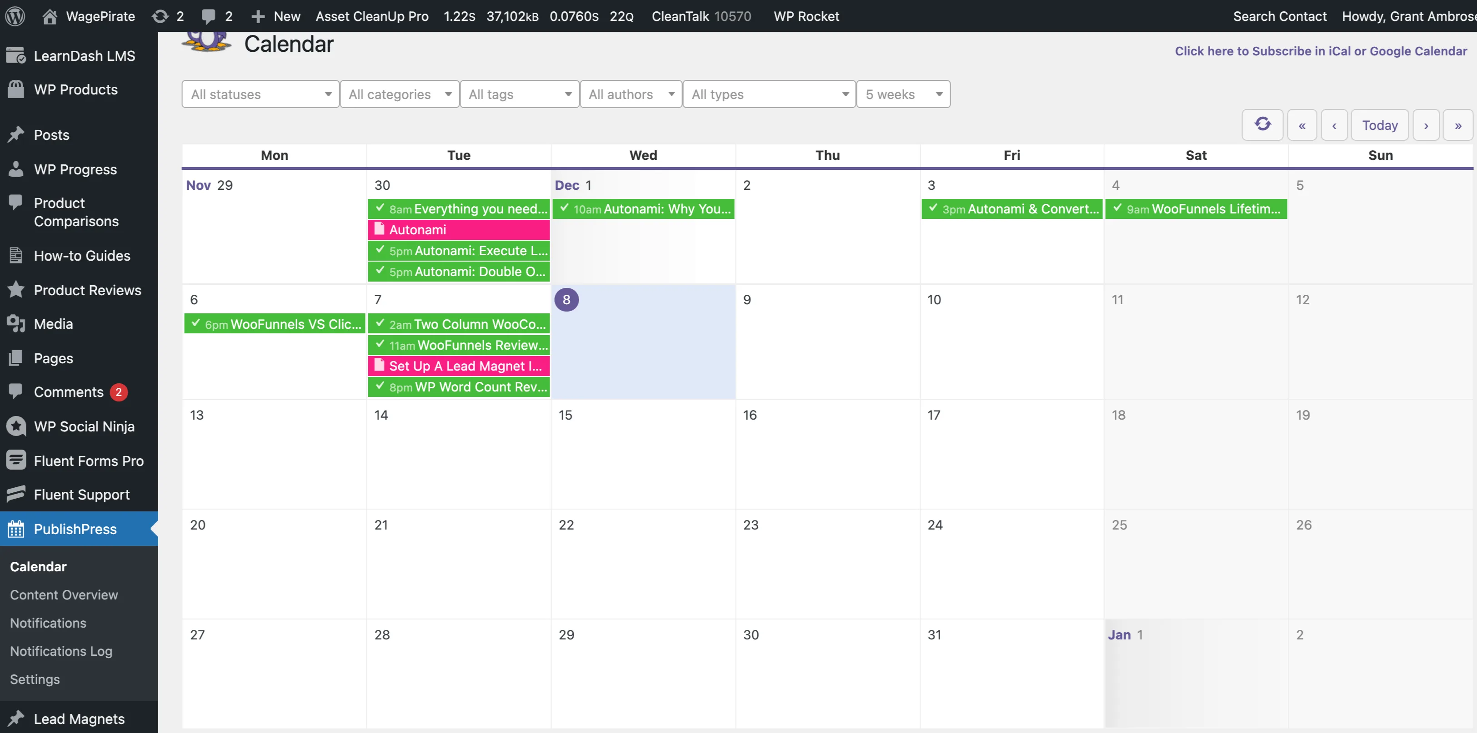Jump back with double left arrow button

tap(1302, 125)
